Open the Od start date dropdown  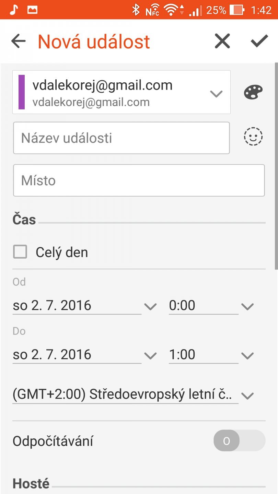(84, 306)
